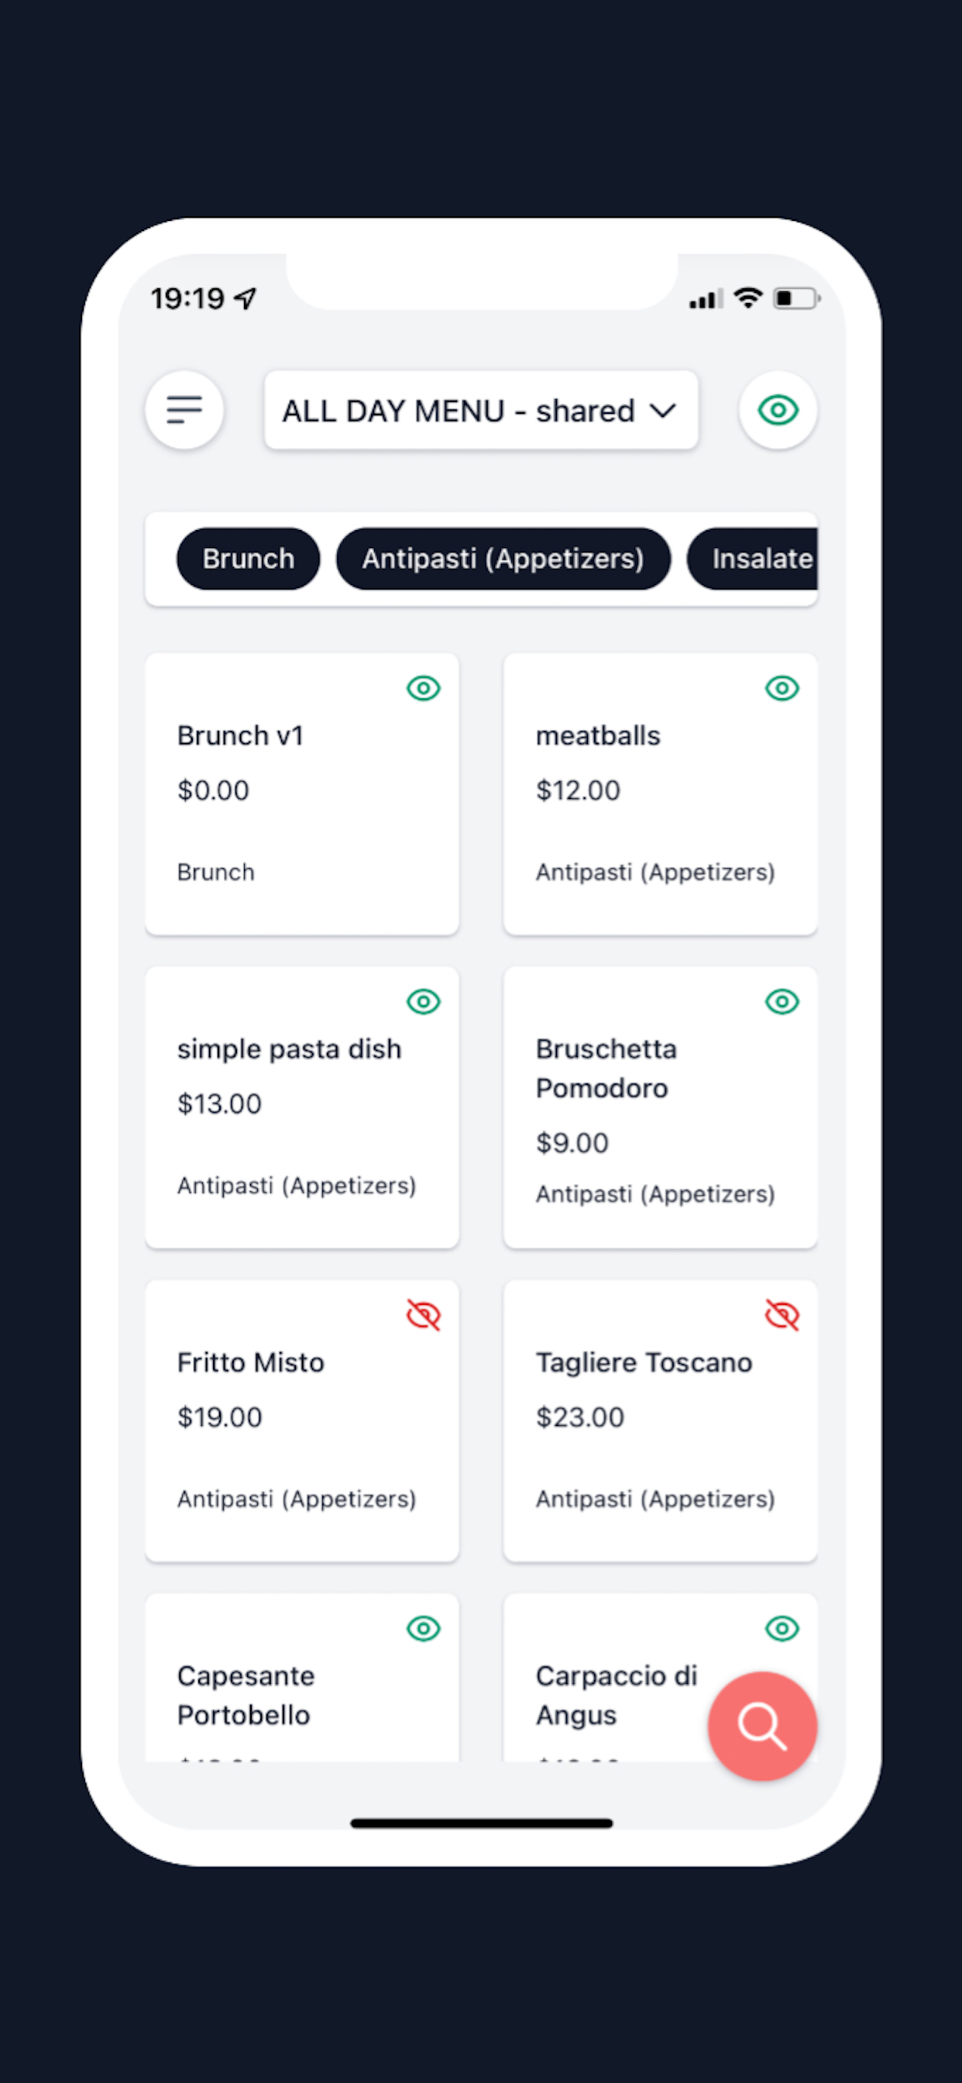Screen dimensions: 962x2083
Task: Click the eye icon on Capesante Portobello
Action: point(424,1629)
